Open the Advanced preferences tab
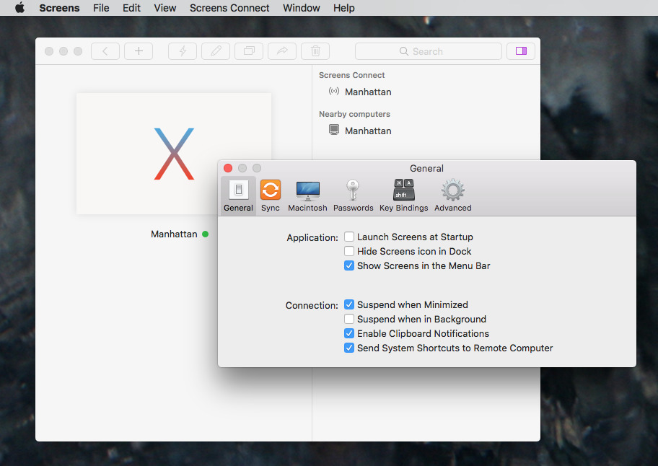The width and height of the screenshot is (658, 466). click(x=453, y=196)
